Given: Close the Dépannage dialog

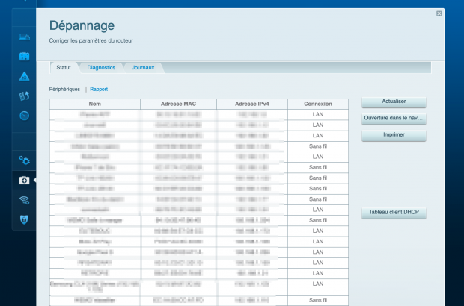Looking at the screenshot, I should pyautogui.click(x=439, y=13).
